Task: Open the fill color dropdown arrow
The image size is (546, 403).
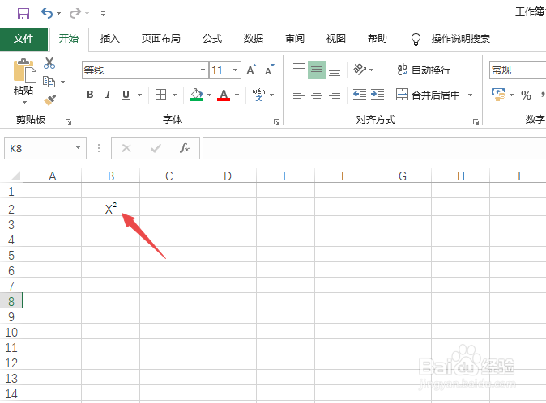Action: tap(209, 95)
